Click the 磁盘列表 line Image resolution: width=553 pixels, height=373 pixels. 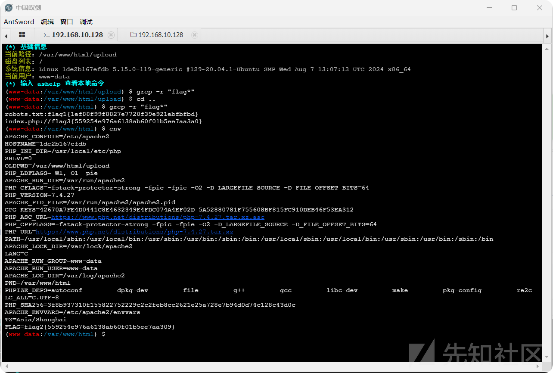tap(24, 62)
